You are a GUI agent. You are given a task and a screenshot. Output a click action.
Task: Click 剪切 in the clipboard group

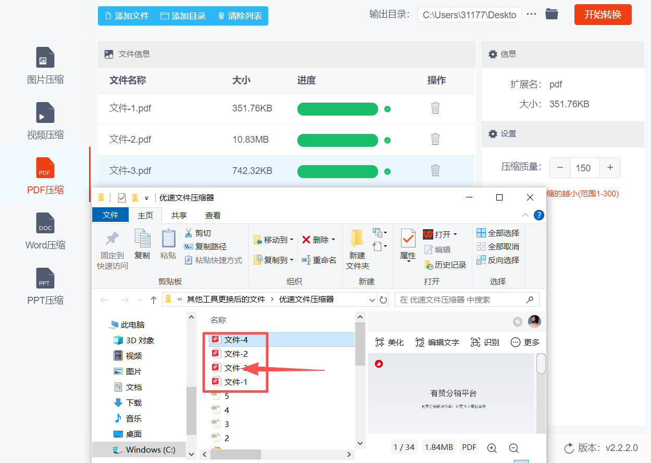click(198, 233)
